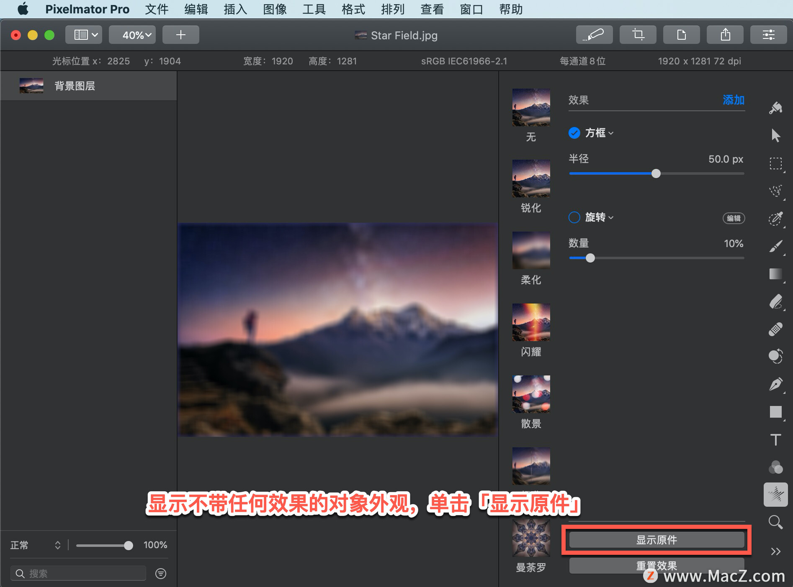Select the 曼荼罗 effect preset thumbnail
The image size is (793, 587).
[531, 538]
